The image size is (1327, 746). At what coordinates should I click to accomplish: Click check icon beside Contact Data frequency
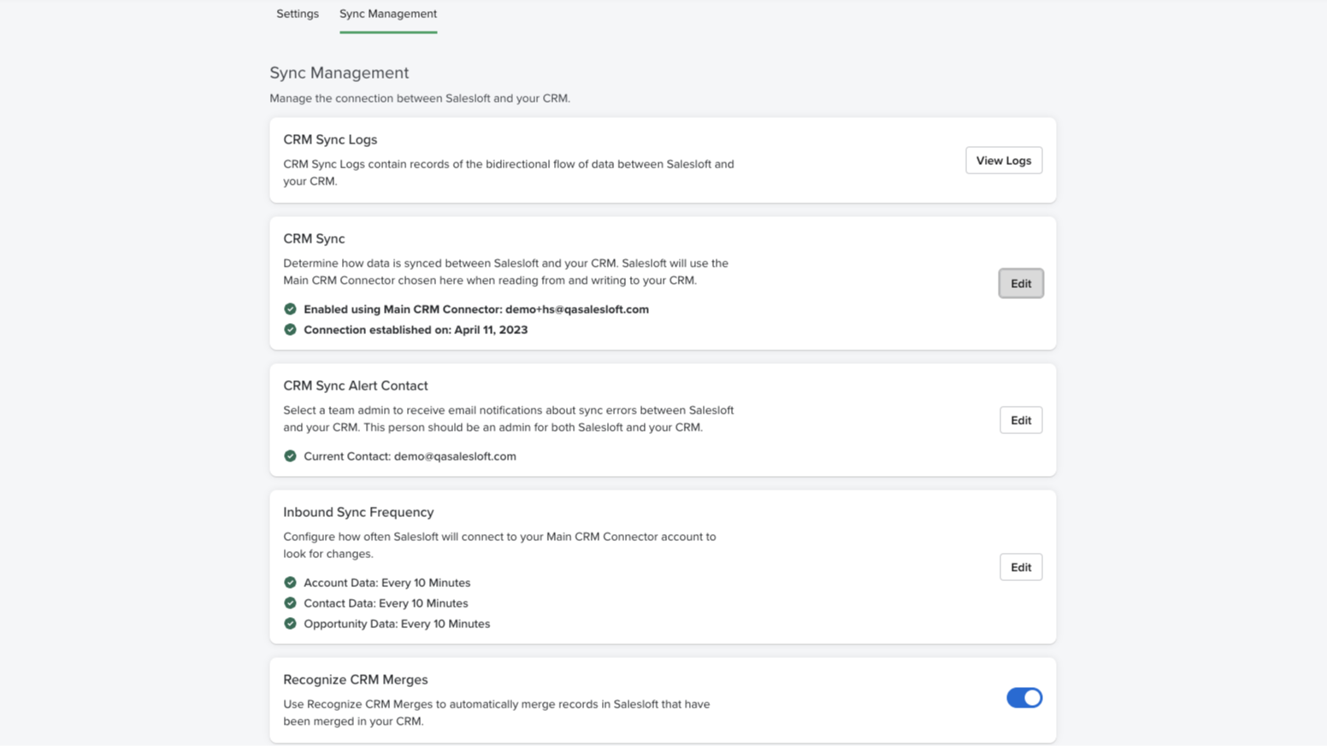(x=290, y=603)
